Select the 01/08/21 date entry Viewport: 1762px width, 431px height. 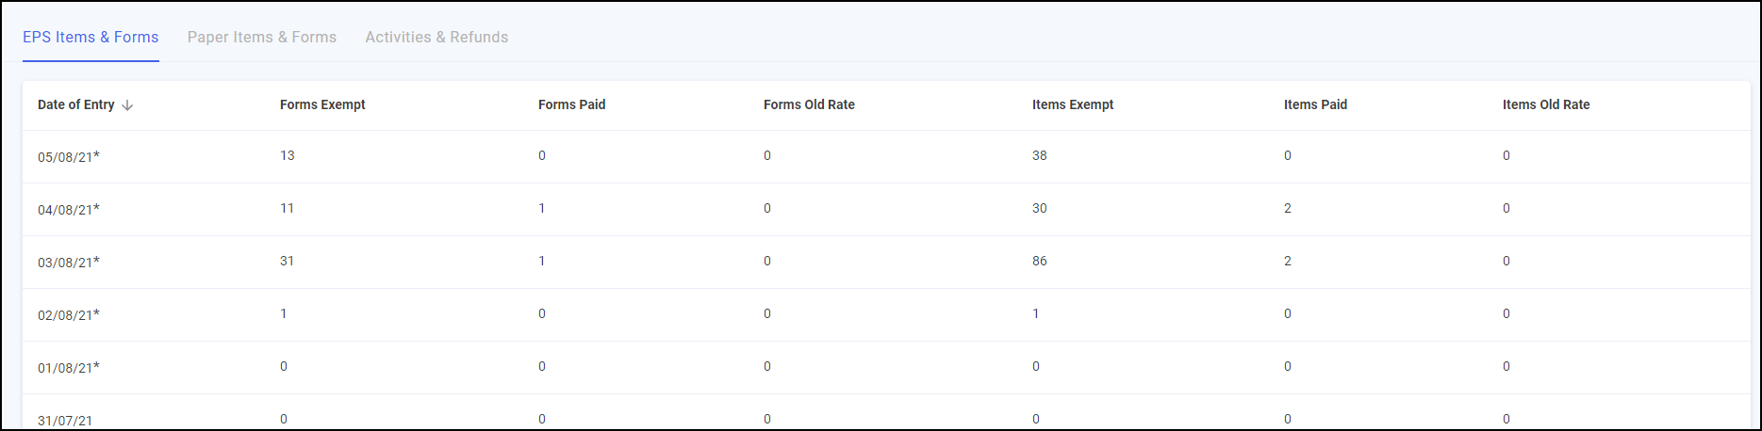coord(68,368)
